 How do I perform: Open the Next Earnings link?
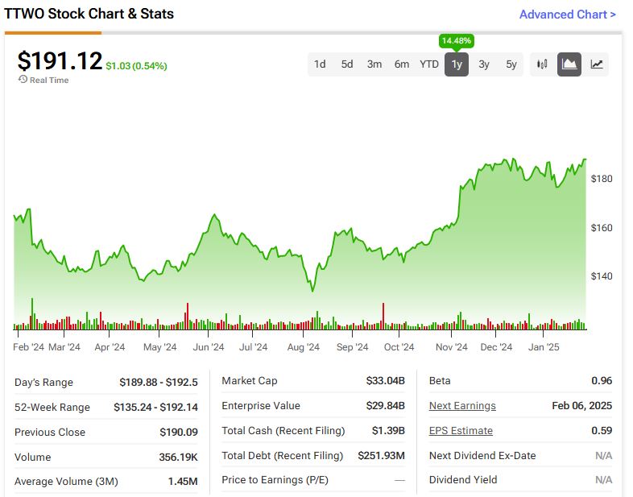(x=462, y=406)
